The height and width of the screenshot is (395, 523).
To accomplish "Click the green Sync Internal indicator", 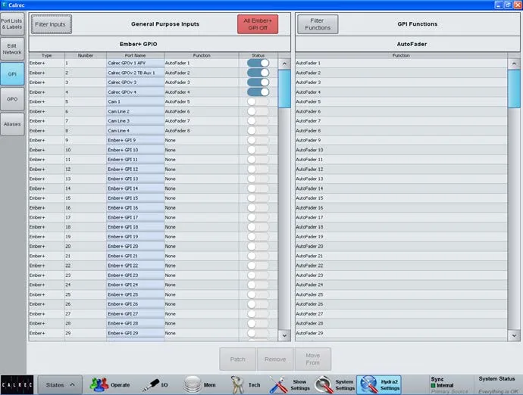I will (434, 385).
